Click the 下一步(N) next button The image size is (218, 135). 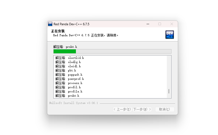[142, 109]
